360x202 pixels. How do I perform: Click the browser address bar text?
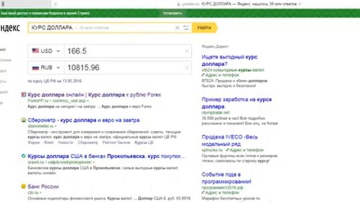tap(249, 4)
